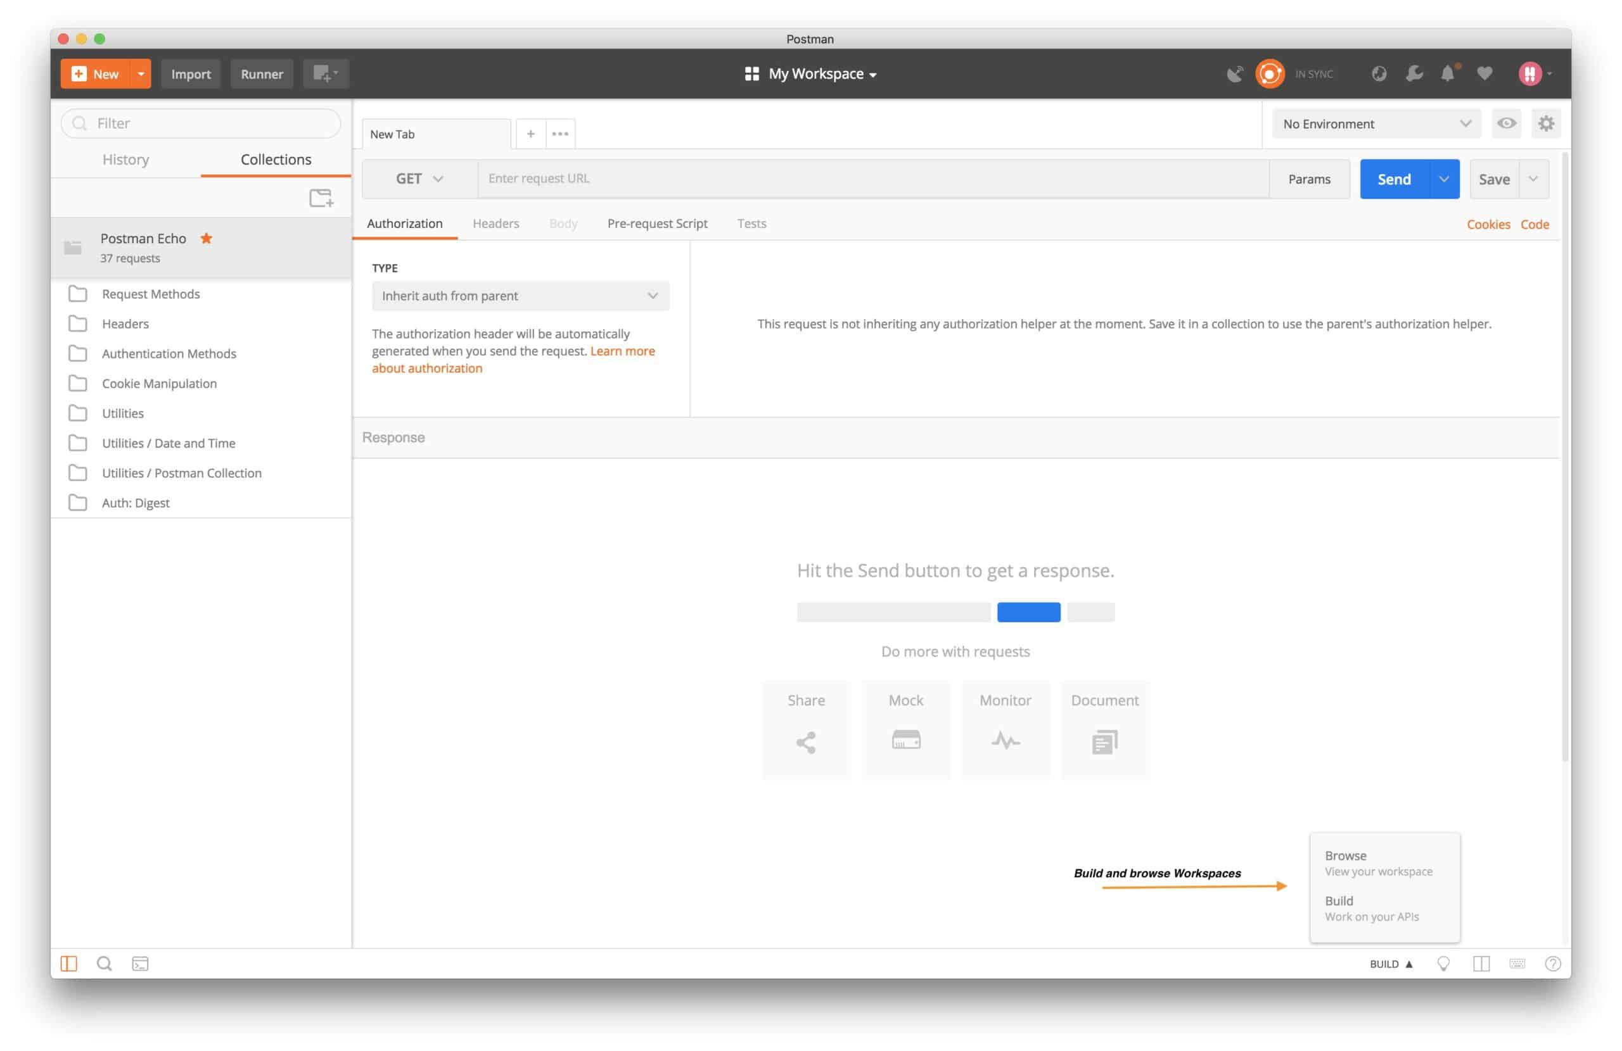Open the browse API network globe icon
The height and width of the screenshot is (1051, 1622).
coord(1379,73)
